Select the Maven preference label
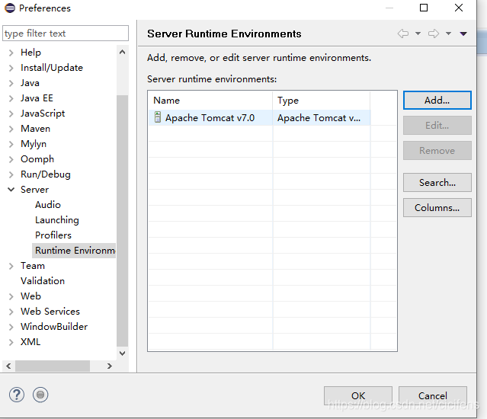Screen dimensions: 487x419 point(35,129)
